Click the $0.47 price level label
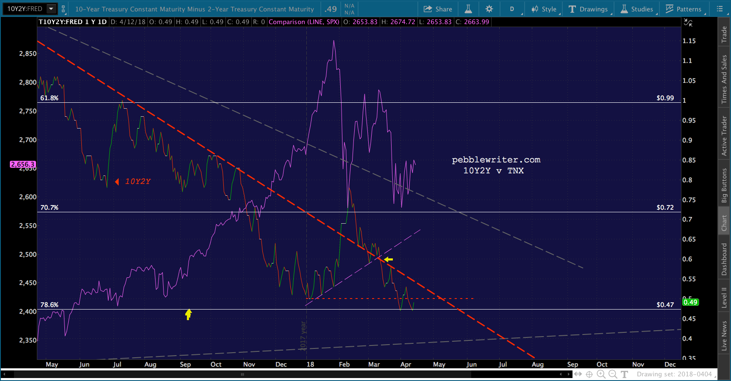This screenshot has height=381, width=731. [665, 304]
